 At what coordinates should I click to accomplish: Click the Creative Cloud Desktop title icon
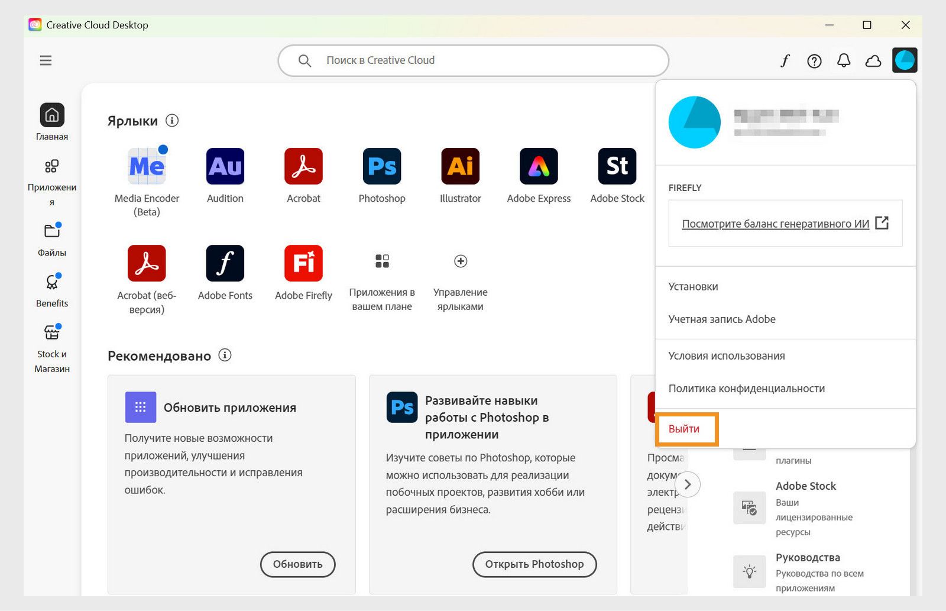(x=35, y=25)
